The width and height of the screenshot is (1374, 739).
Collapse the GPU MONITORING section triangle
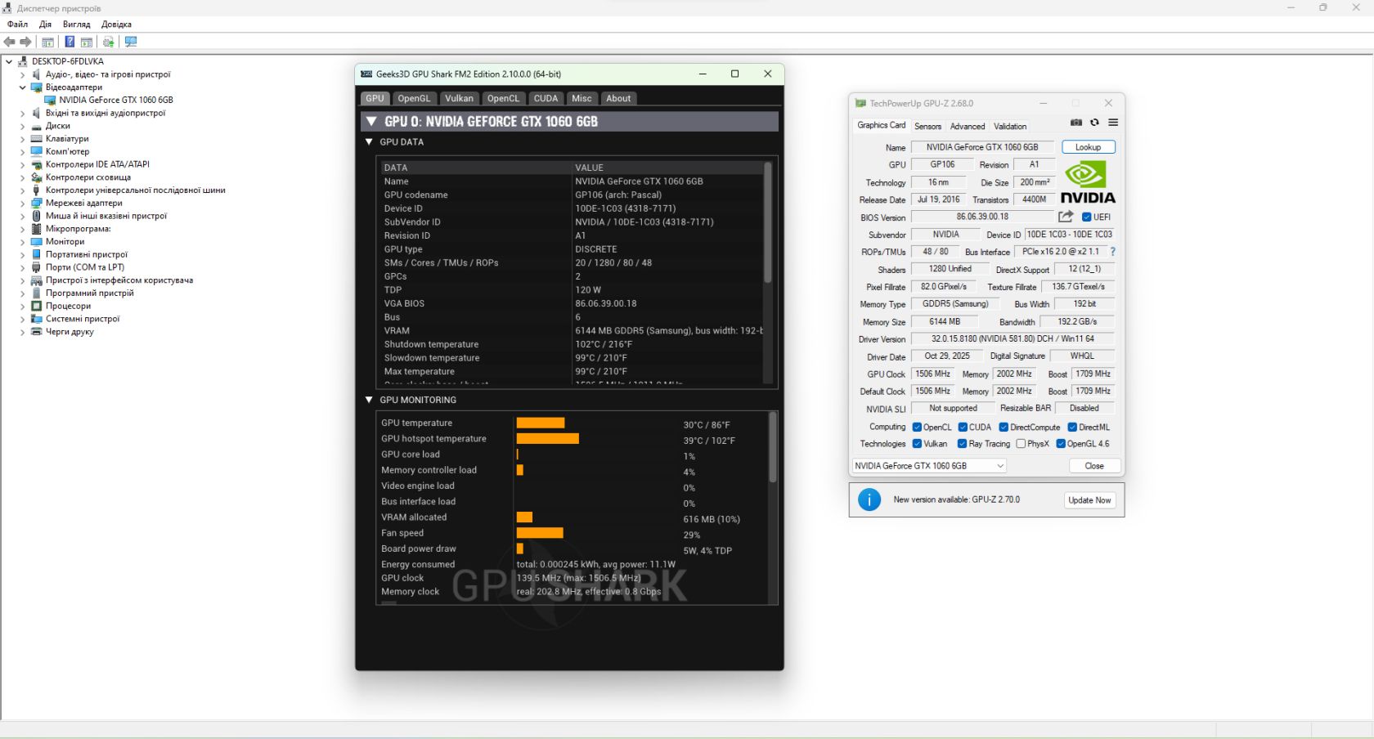pos(369,400)
